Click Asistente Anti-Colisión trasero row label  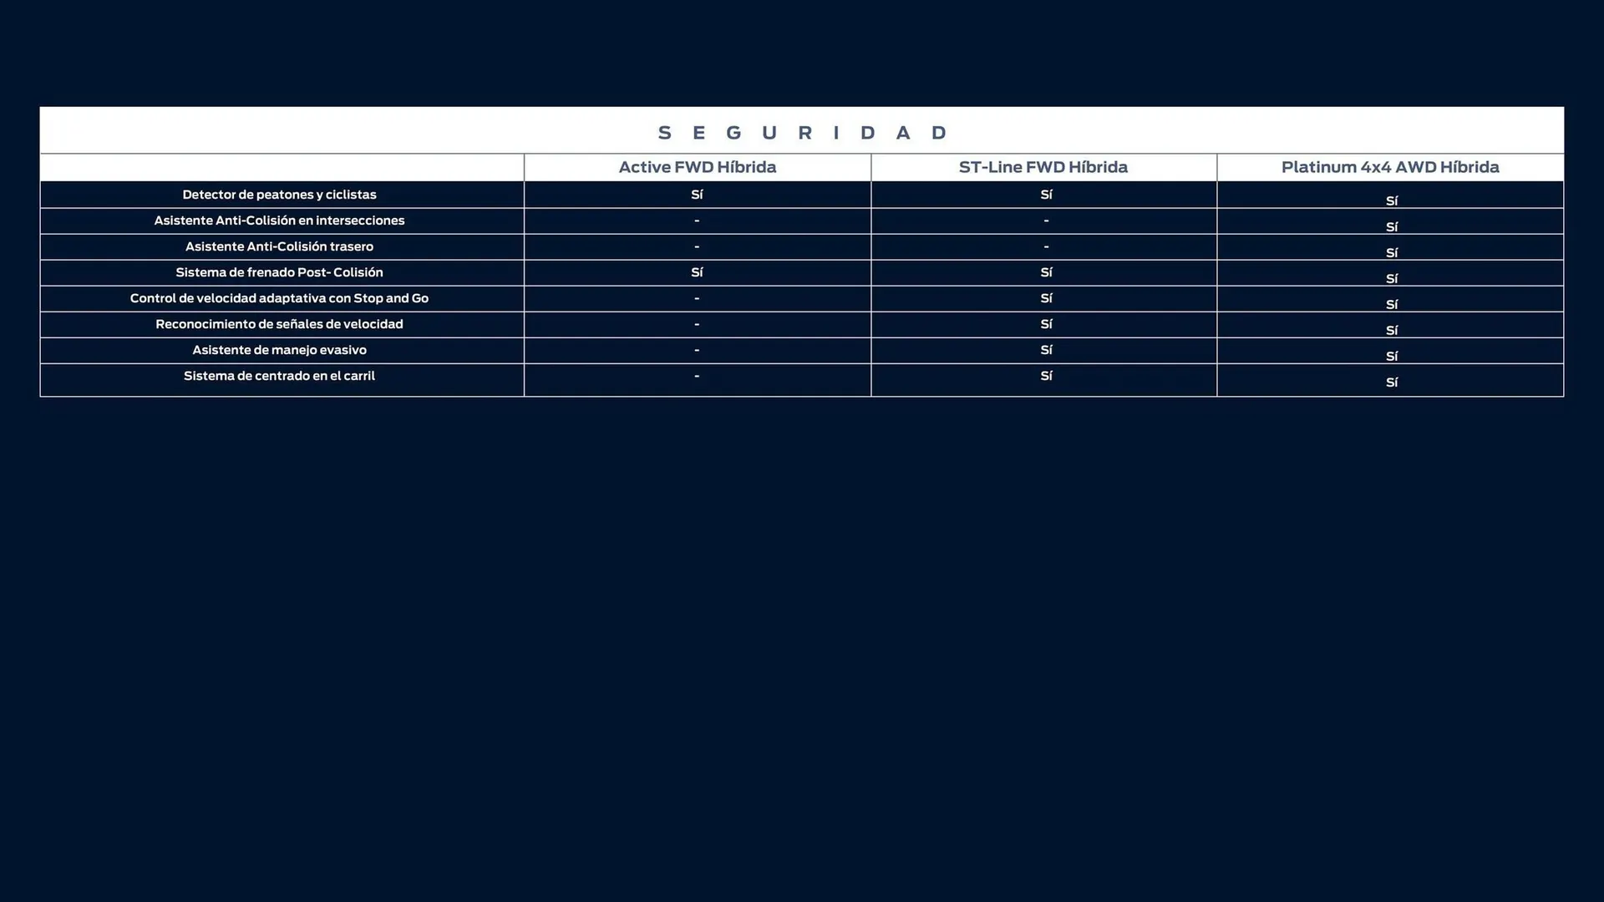[x=279, y=246]
